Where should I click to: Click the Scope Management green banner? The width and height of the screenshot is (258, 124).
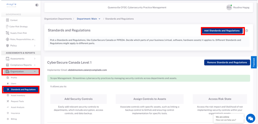coord(148,78)
